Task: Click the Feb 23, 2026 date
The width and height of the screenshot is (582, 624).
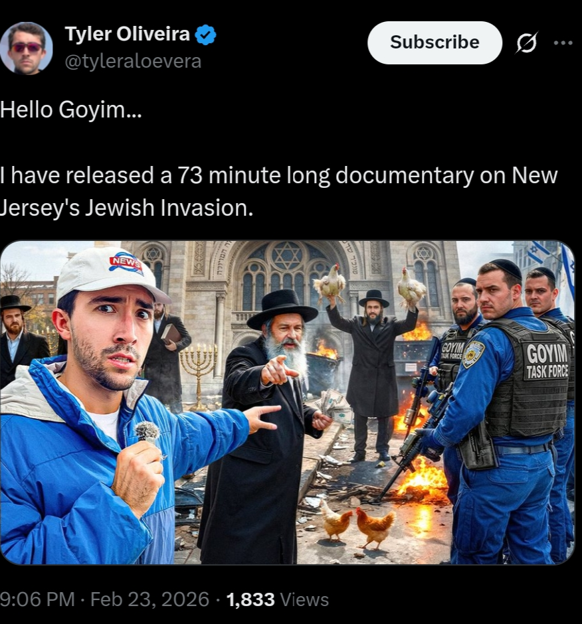Action: (x=149, y=599)
